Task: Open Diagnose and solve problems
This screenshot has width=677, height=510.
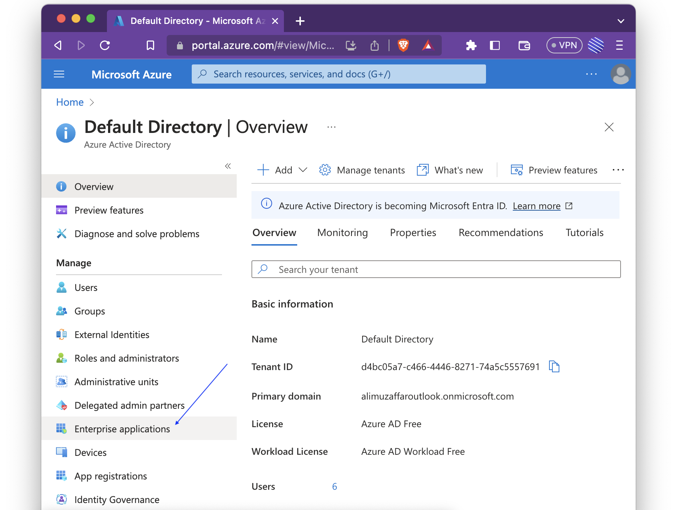Action: (139, 233)
